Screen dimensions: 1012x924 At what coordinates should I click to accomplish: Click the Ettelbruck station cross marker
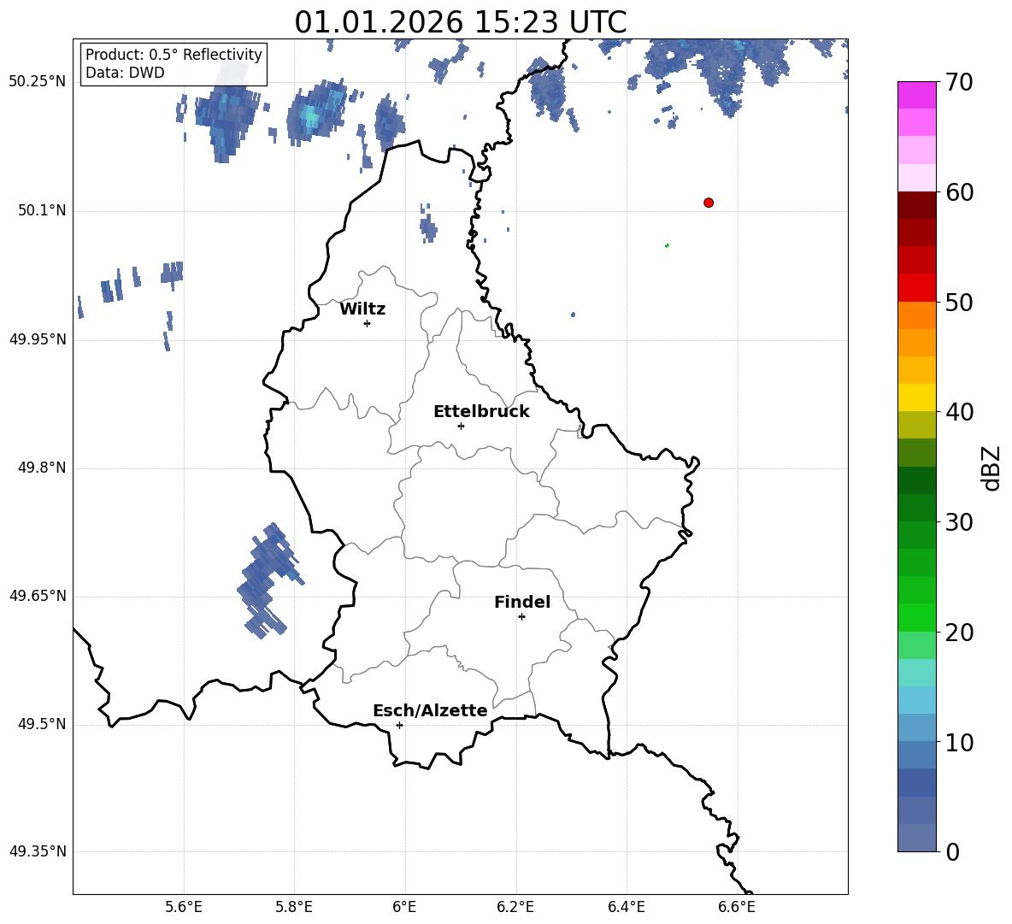point(461,426)
